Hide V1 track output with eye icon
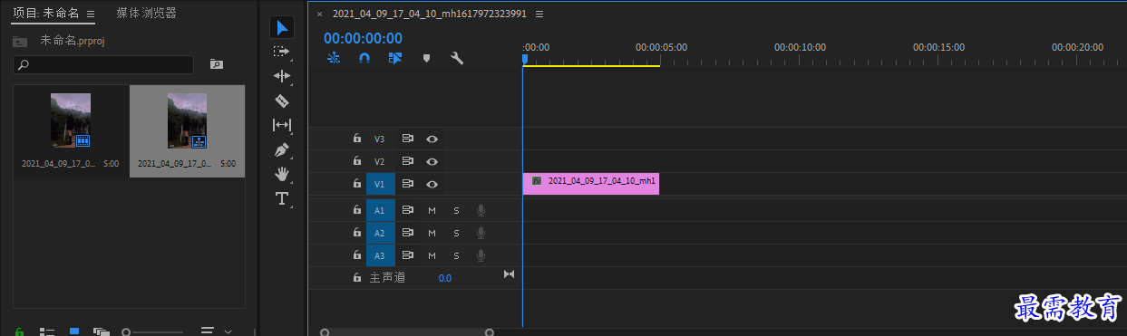 432,184
